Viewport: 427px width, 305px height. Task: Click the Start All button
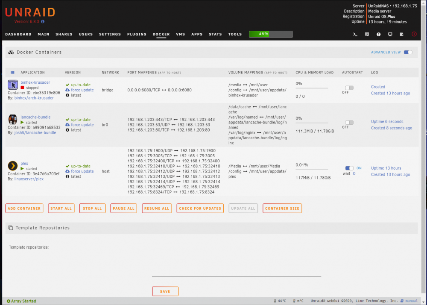point(61,208)
